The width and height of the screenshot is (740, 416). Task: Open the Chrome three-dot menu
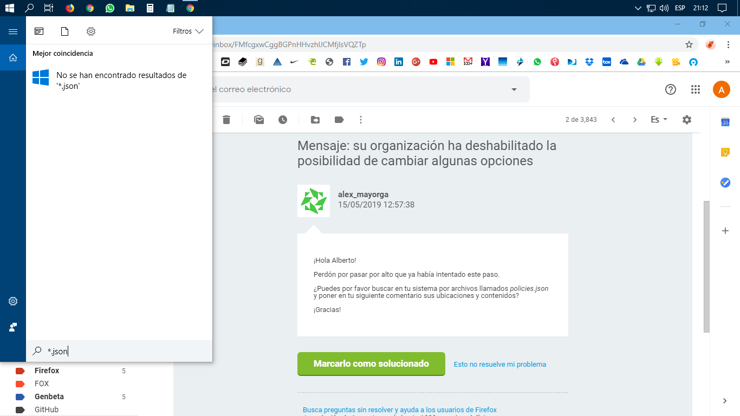point(728,44)
